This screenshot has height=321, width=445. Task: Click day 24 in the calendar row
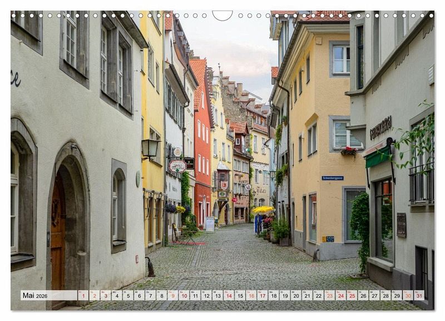pyautogui.click(x=340, y=296)
